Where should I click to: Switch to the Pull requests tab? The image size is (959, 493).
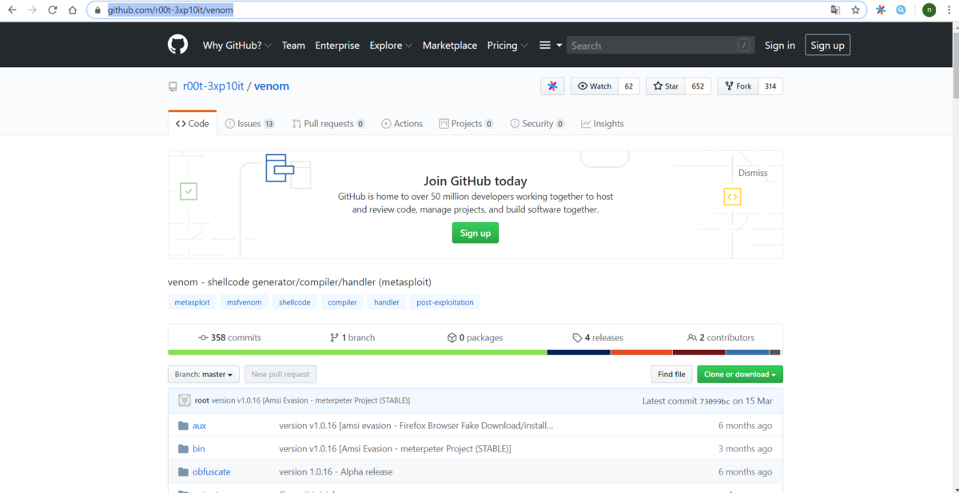[x=328, y=124]
